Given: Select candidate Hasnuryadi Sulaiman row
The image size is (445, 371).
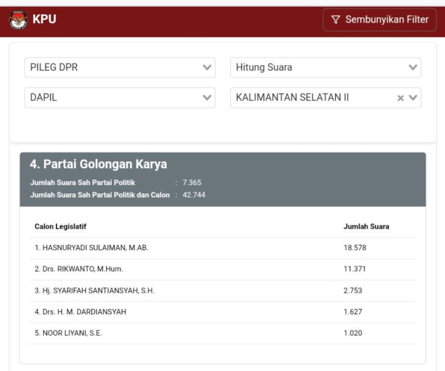Looking at the screenshot, I should pos(91,248).
